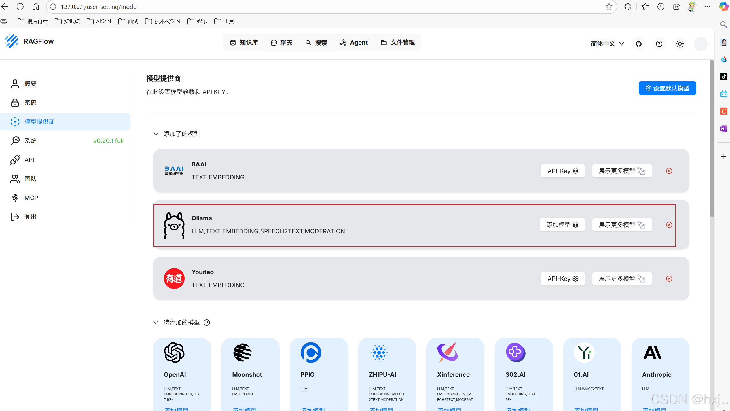Open 概要 in the settings sidebar
This screenshot has width=730, height=411.
coord(65,84)
